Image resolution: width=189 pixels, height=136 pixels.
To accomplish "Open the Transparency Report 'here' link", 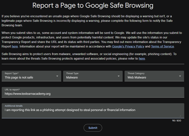I will 15,47.
